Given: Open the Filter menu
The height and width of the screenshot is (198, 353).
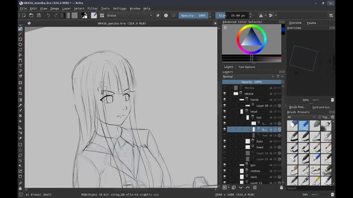Looking at the screenshot, I should pos(93,8).
